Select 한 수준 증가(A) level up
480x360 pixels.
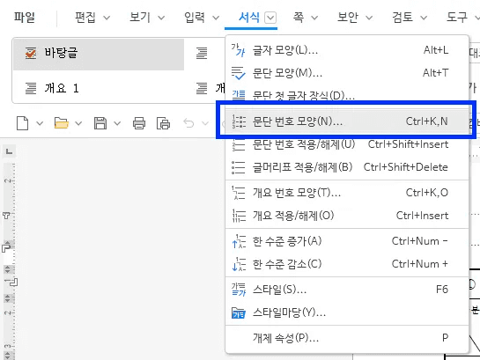[x=347, y=241]
